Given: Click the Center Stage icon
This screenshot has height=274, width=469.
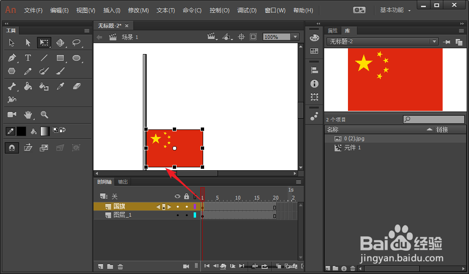Looking at the screenshot, I should (x=241, y=37).
